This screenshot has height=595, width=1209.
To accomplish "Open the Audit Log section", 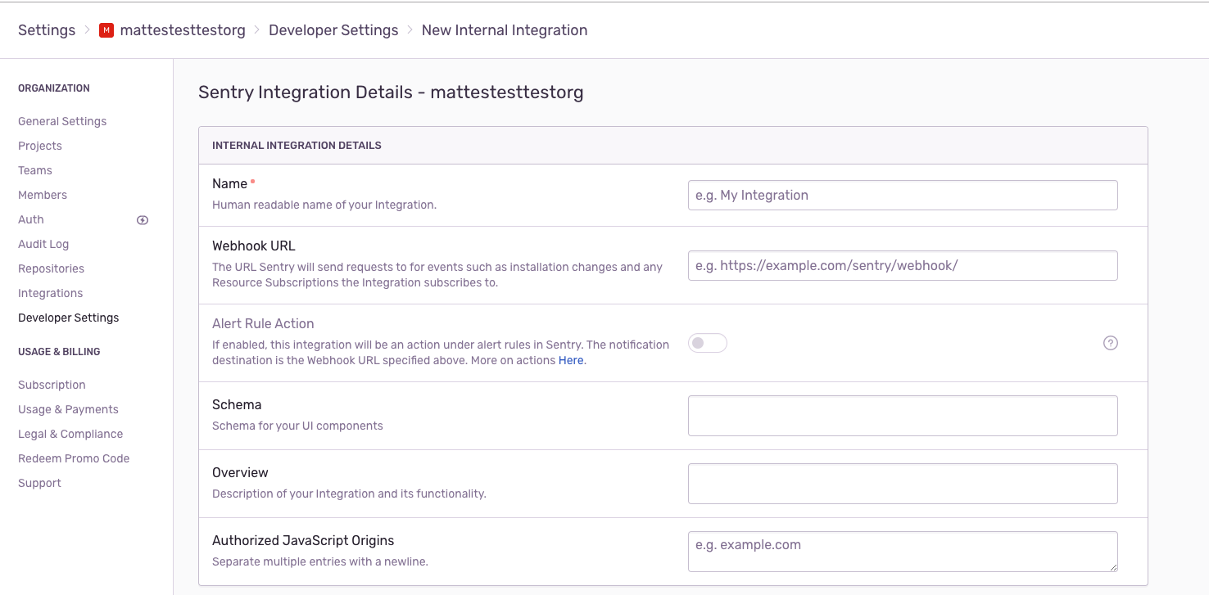I will click(43, 243).
